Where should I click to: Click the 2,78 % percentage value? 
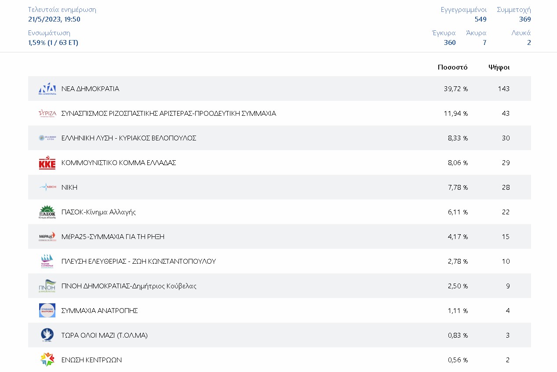click(458, 261)
